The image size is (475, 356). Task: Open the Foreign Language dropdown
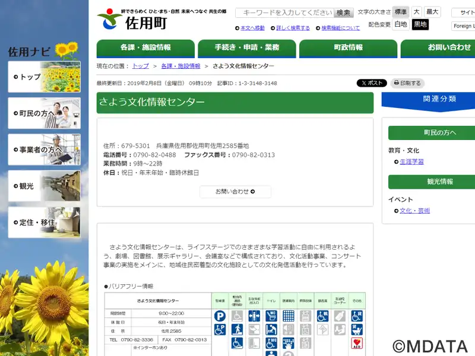pos(463,26)
